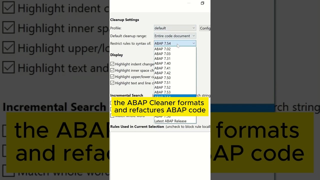Choose ABAP 7.51 release entry
Viewport: 320px width, 180px height.
coord(162,82)
